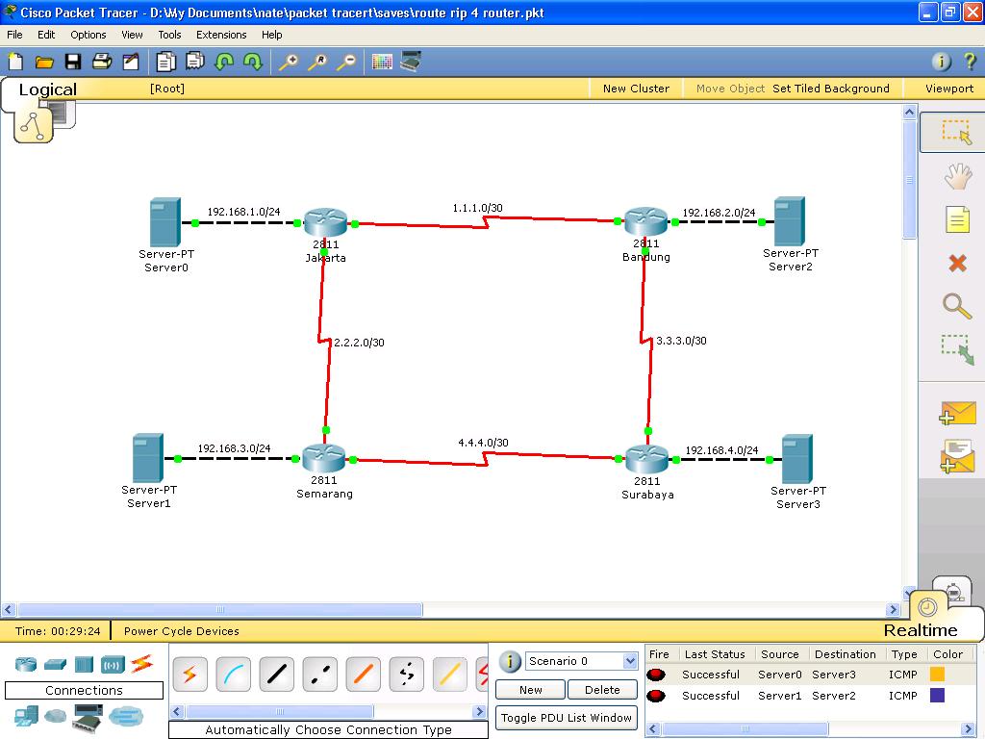Click Set Tiled Background

click(x=831, y=89)
